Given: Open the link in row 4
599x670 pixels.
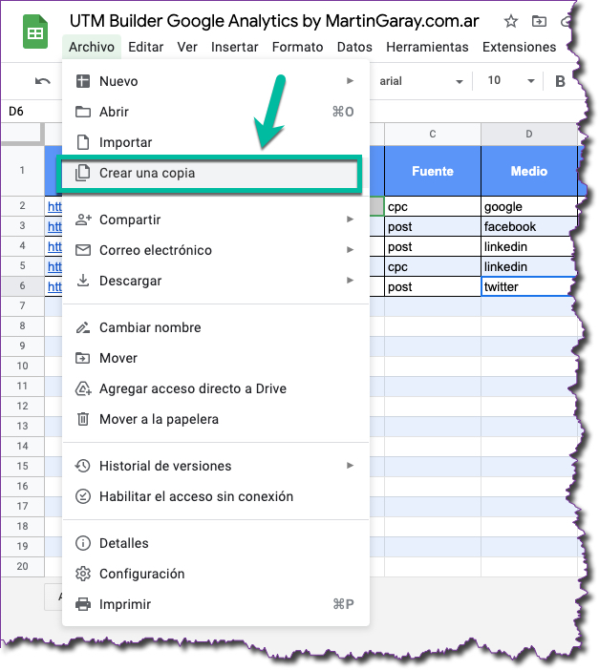Looking at the screenshot, I should pyautogui.click(x=54, y=247).
